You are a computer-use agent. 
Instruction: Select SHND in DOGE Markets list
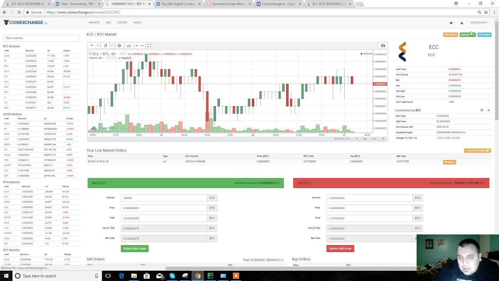pos(7,124)
